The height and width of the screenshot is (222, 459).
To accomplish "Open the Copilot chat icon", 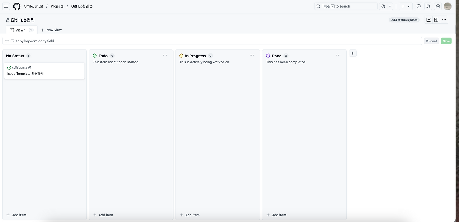I will pos(383,6).
